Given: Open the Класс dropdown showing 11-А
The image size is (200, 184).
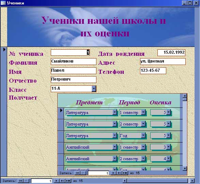Looking at the screenshot, I should [94, 88].
